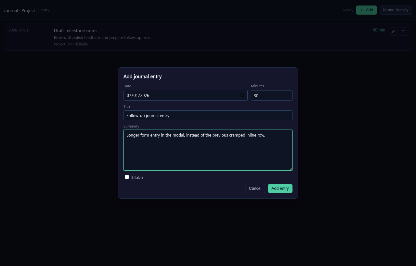Click the Title input field
Screen dimensions: 416x266
coord(208,115)
